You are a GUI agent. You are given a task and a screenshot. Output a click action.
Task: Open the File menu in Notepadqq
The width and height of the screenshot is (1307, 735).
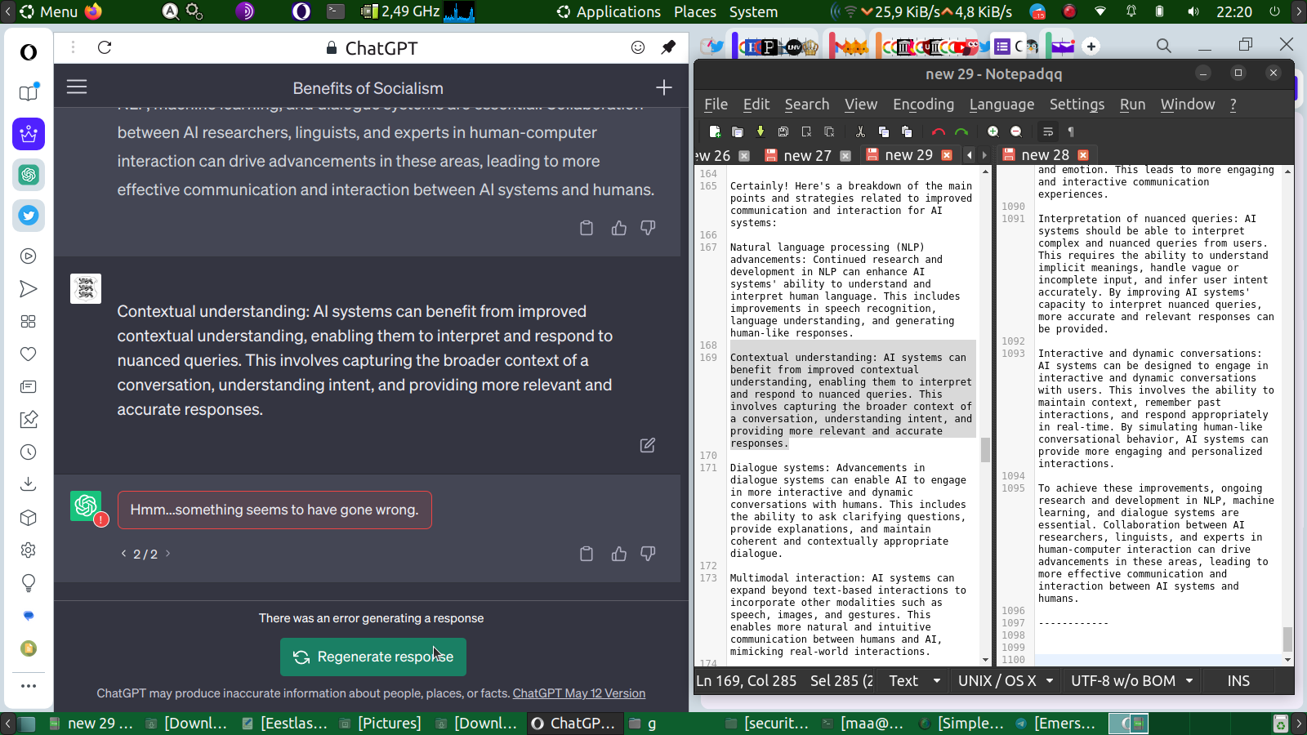716,105
